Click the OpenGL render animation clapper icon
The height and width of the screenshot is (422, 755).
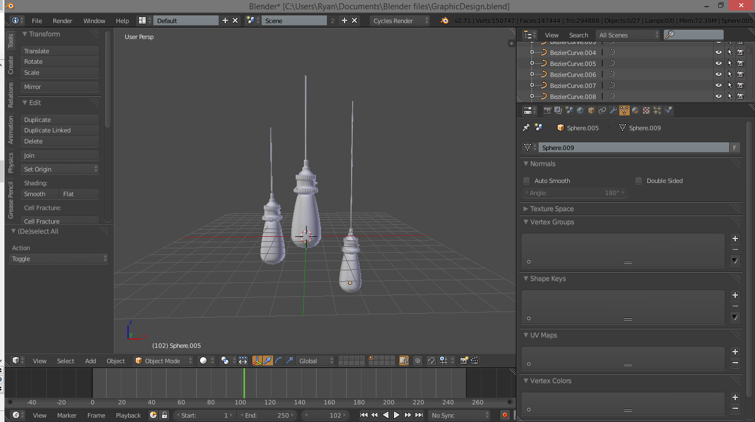475,360
